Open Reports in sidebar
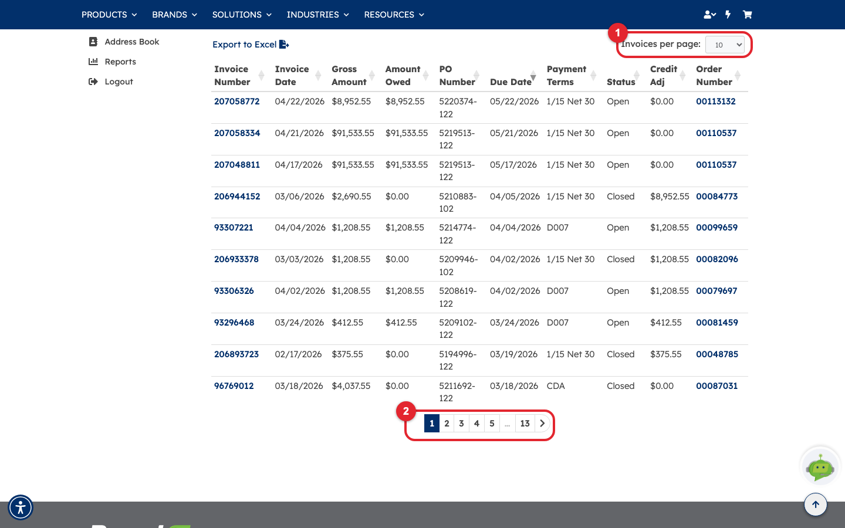Viewport: 845px width, 528px height. [x=112, y=62]
